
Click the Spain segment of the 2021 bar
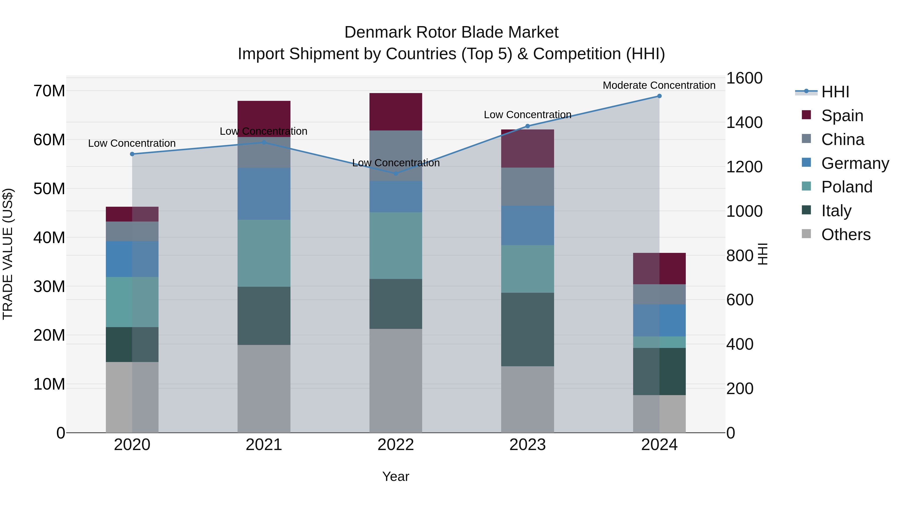(x=264, y=119)
